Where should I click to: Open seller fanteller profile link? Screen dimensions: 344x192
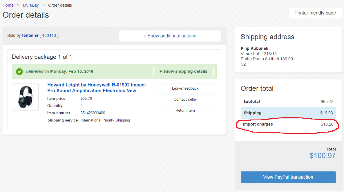(x=30, y=35)
